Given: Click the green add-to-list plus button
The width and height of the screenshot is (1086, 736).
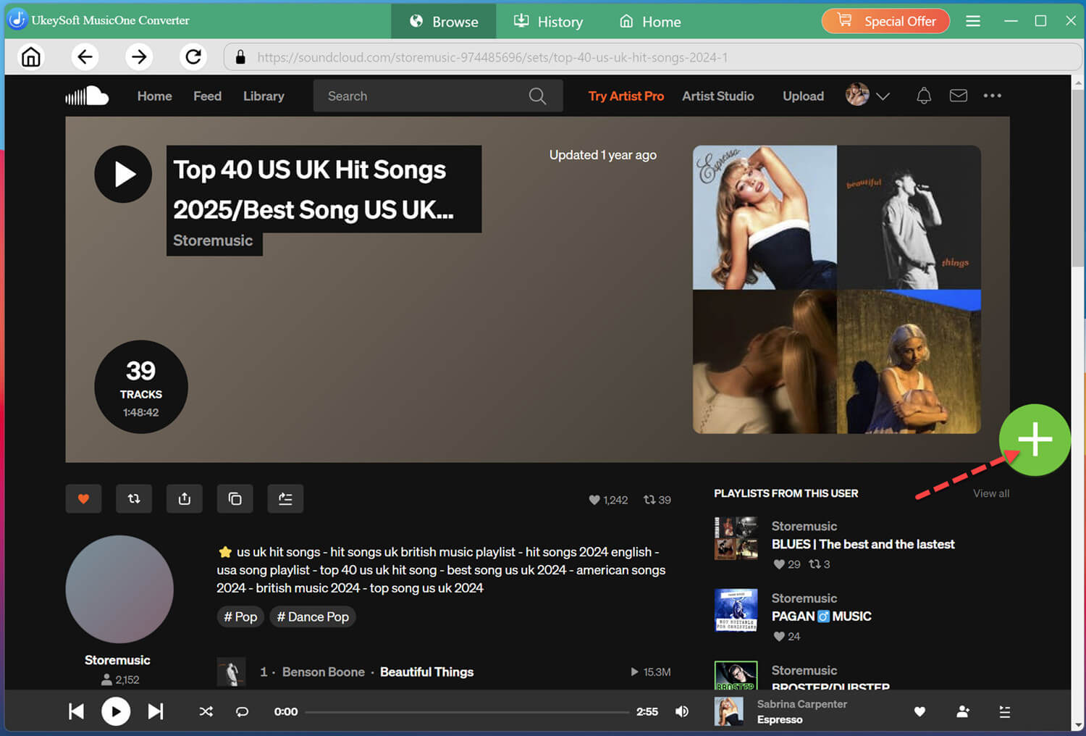Looking at the screenshot, I should coord(1035,440).
